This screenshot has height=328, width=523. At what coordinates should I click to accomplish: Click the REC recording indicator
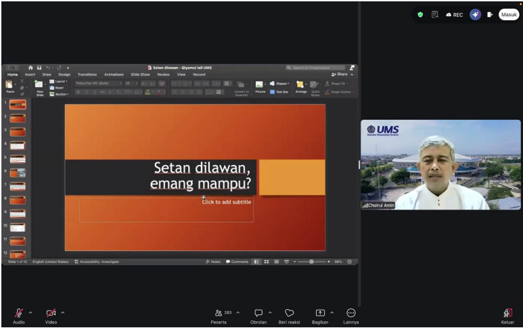[454, 15]
